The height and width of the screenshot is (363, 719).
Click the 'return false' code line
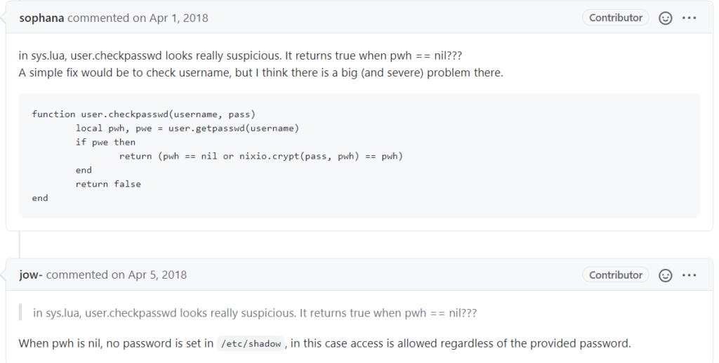click(108, 184)
